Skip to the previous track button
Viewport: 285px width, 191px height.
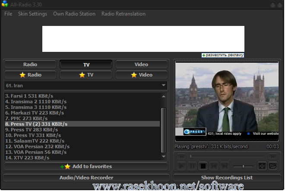point(214,166)
